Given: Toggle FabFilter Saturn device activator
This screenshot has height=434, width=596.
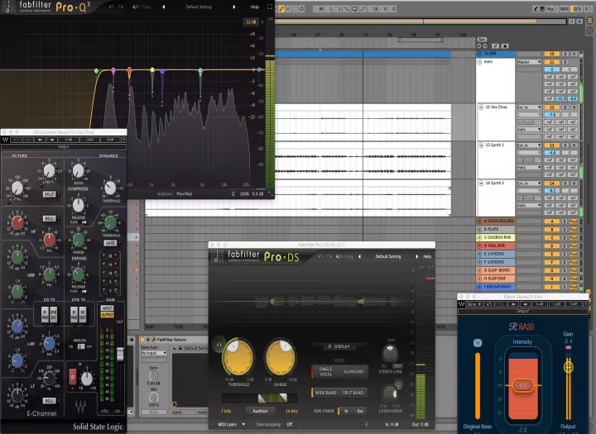Looking at the screenshot, I should tap(142, 340).
